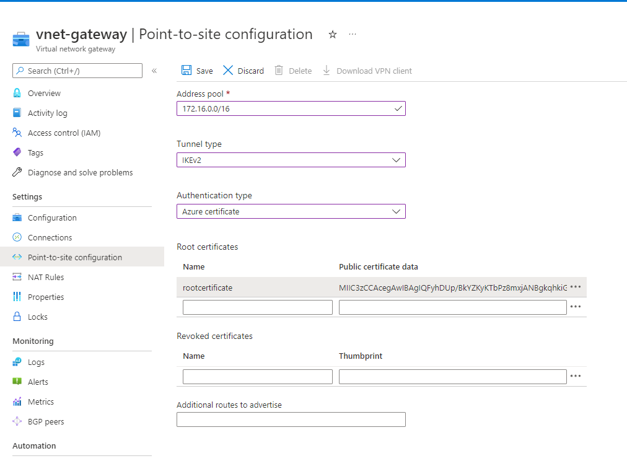Image resolution: width=627 pixels, height=461 pixels.
Task: Open the Authentication type dropdown
Action: (291, 211)
